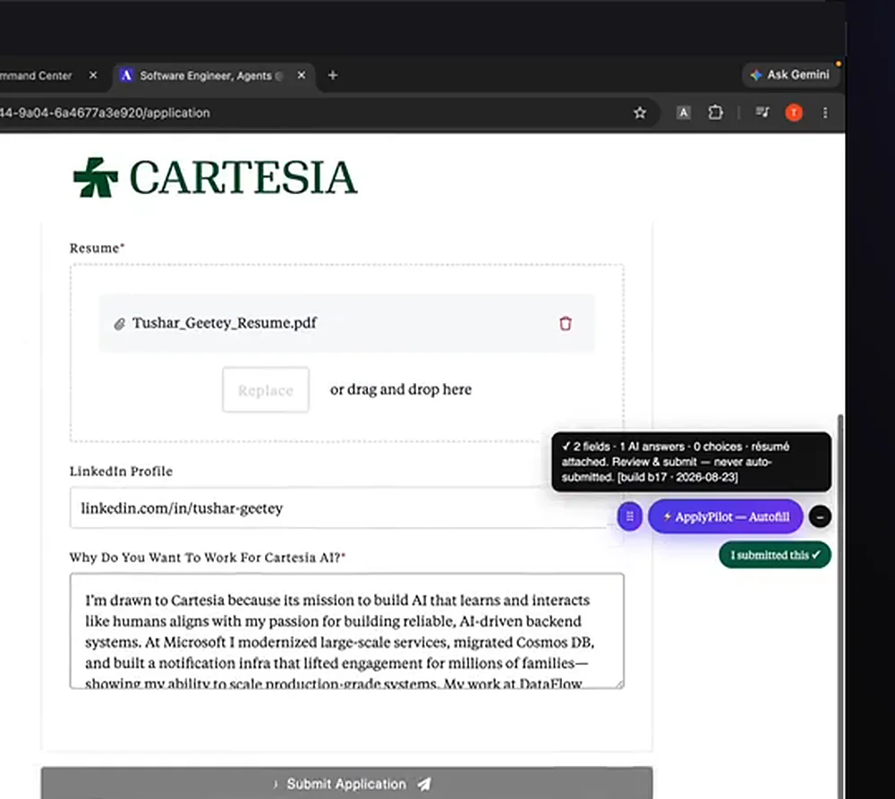Open the media controls icon in toolbar
The height and width of the screenshot is (799, 895).
[763, 113]
